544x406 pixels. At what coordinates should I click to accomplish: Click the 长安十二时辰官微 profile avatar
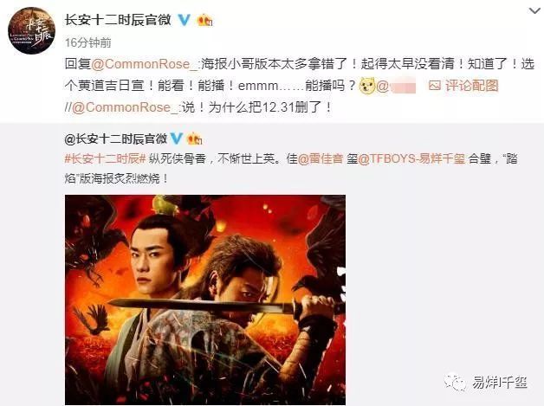pyautogui.click(x=31, y=30)
